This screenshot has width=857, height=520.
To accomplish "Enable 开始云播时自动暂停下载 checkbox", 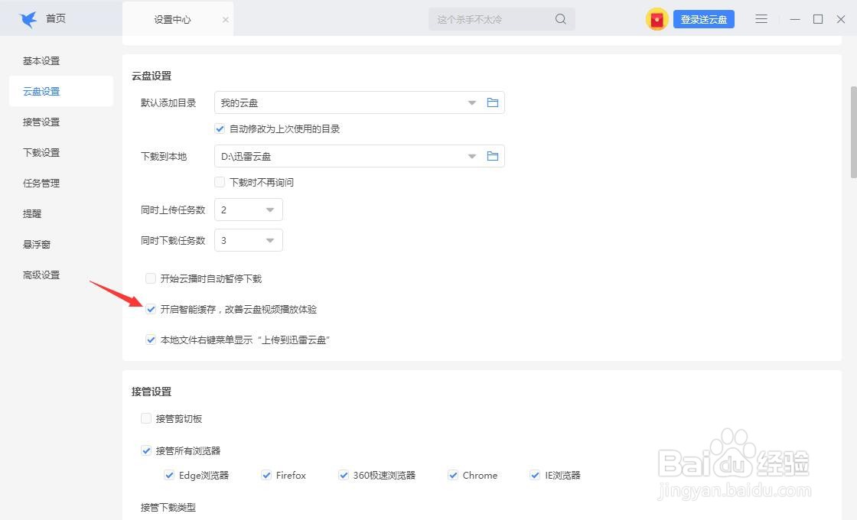I will (151, 278).
